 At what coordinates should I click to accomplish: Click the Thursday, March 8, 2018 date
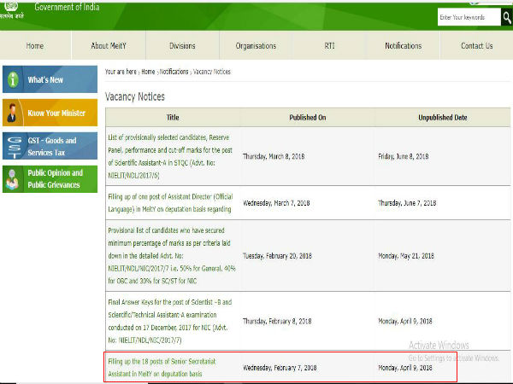(274, 156)
